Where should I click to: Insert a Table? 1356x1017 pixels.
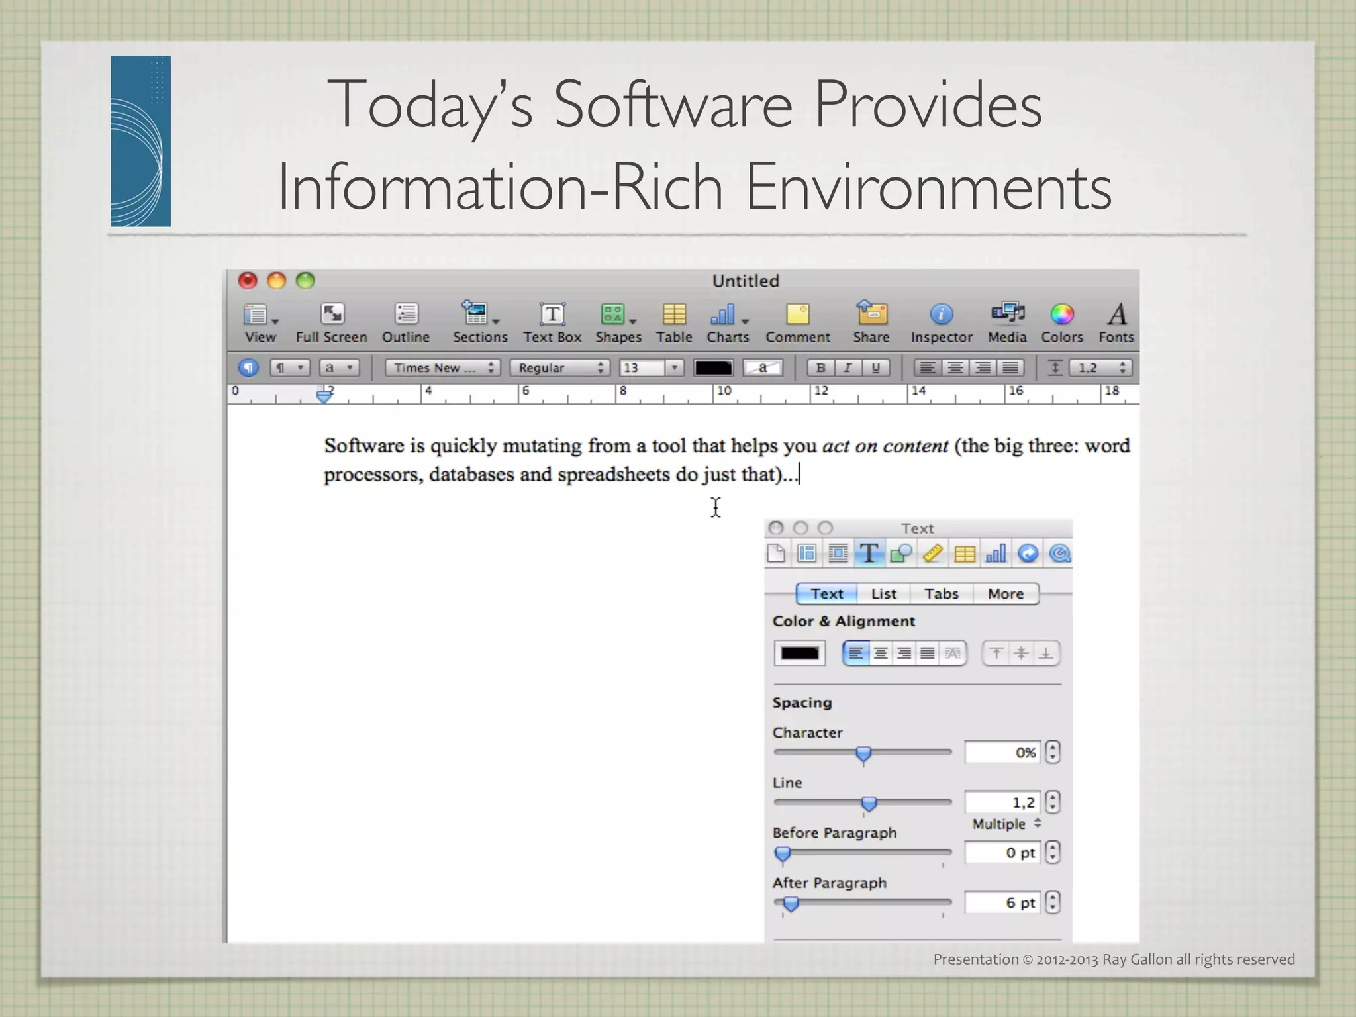[674, 323]
